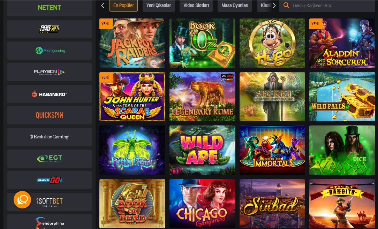This screenshot has height=229, width=378.
Task: Open the orange live chat bubble icon
Action: pos(22,200)
